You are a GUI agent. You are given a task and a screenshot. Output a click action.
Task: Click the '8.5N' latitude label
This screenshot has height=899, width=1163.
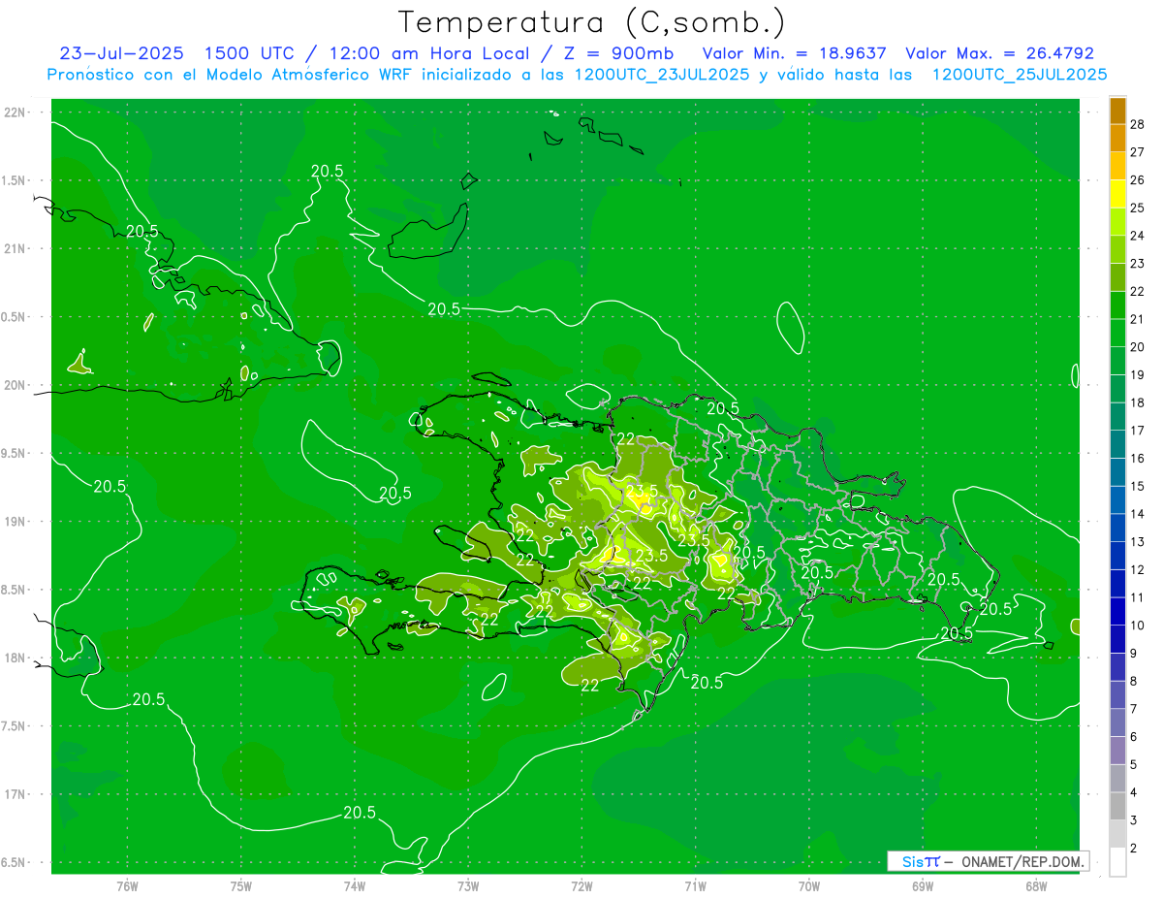pos(15,590)
